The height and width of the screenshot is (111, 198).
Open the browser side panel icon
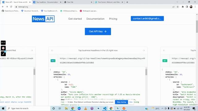(x=187, y=7)
